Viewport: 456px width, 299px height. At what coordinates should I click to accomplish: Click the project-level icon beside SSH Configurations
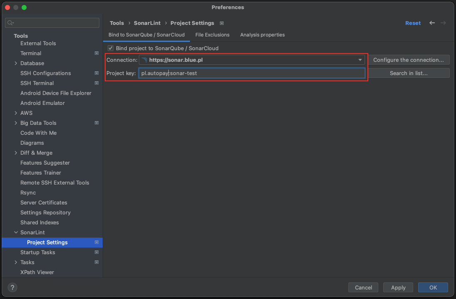pos(97,73)
